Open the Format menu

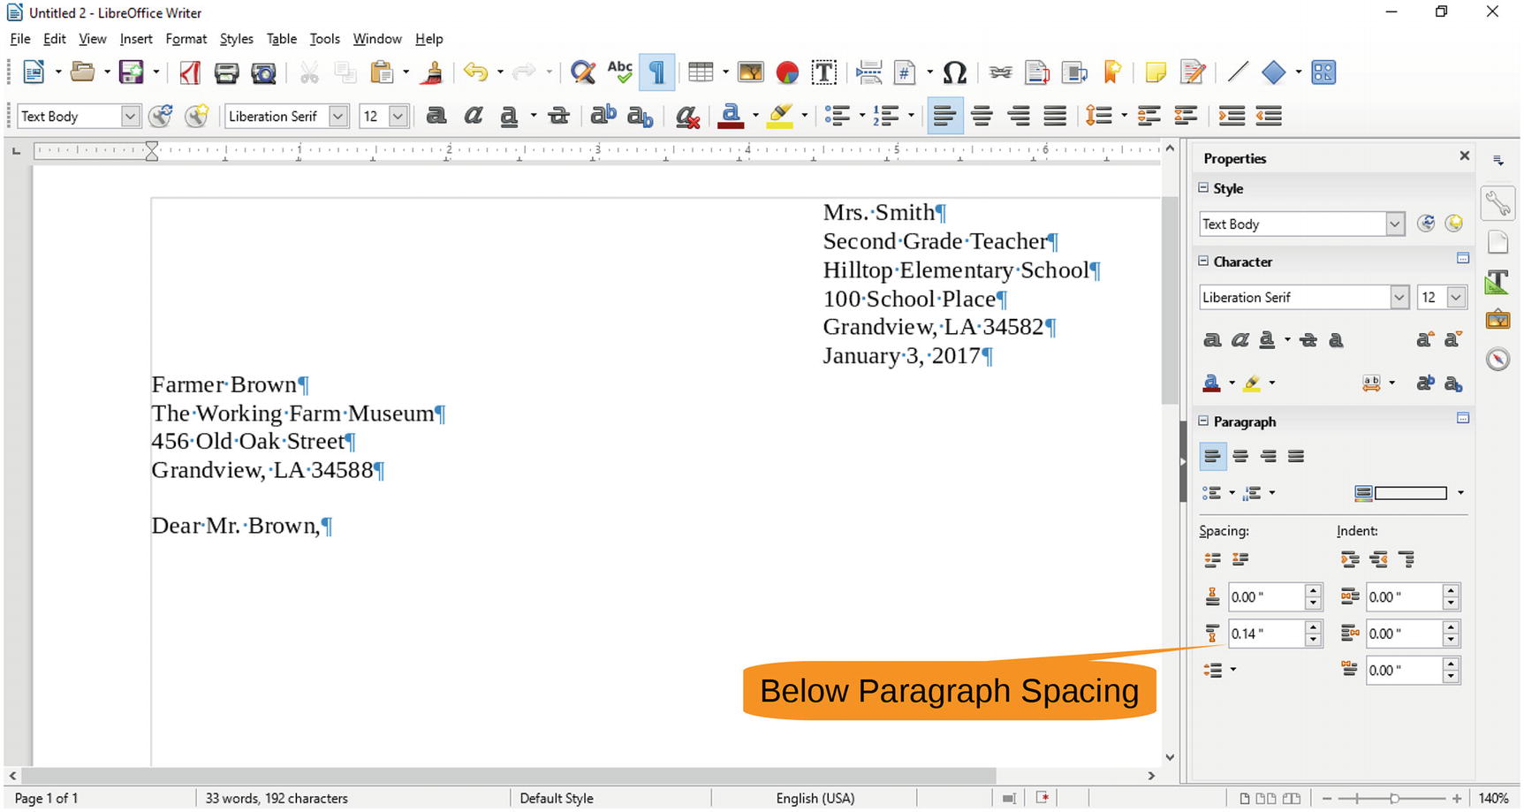pos(186,39)
